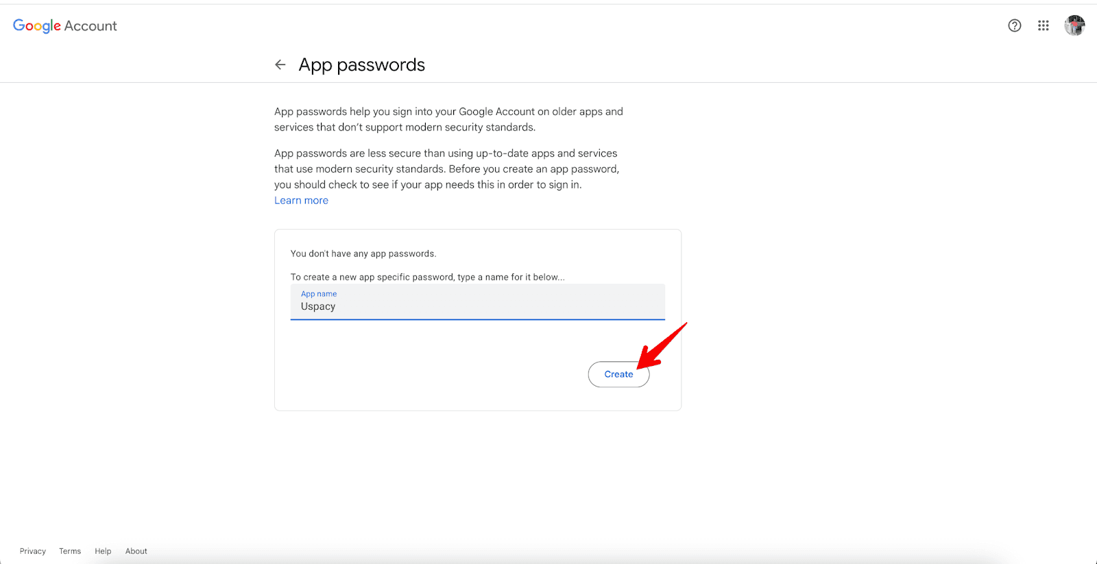Click the back arrow beside App passwords
The image size is (1097, 564).
[x=280, y=64]
